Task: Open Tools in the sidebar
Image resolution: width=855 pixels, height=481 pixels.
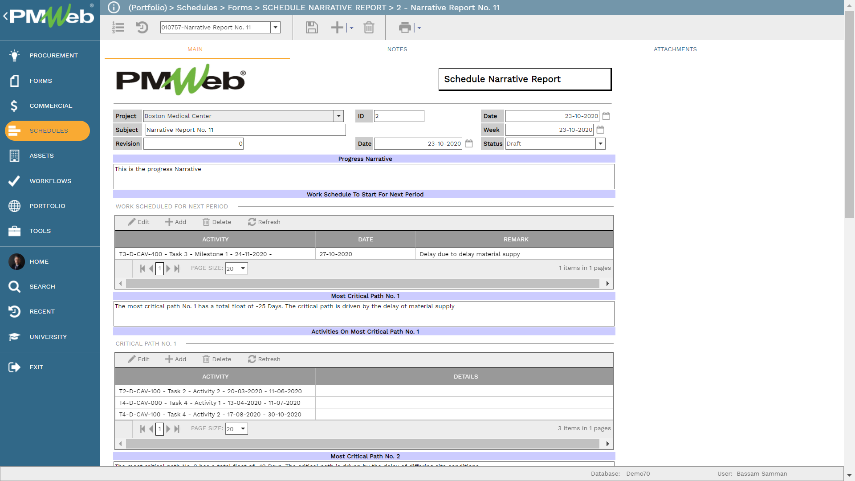Action: pyautogui.click(x=50, y=231)
